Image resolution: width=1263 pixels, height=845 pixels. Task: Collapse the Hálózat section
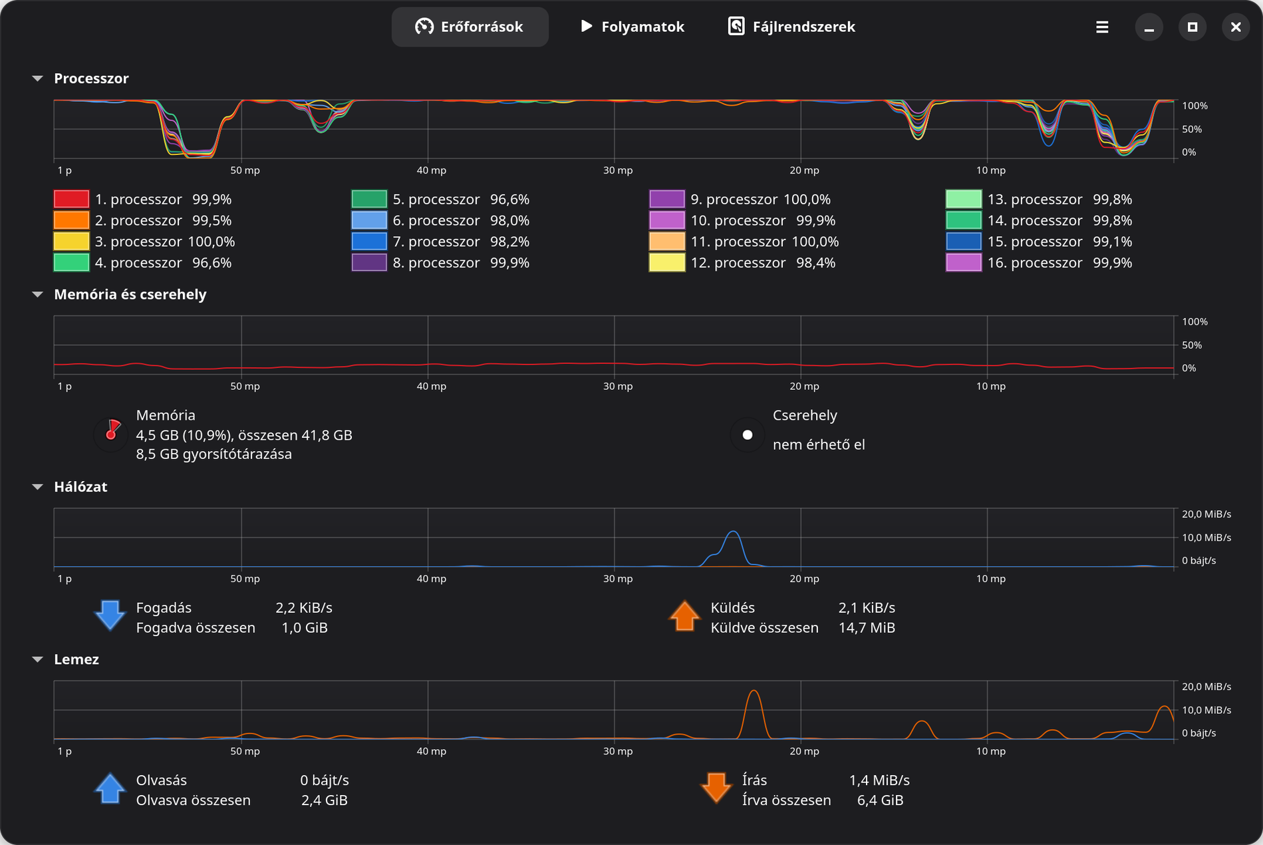[37, 487]
